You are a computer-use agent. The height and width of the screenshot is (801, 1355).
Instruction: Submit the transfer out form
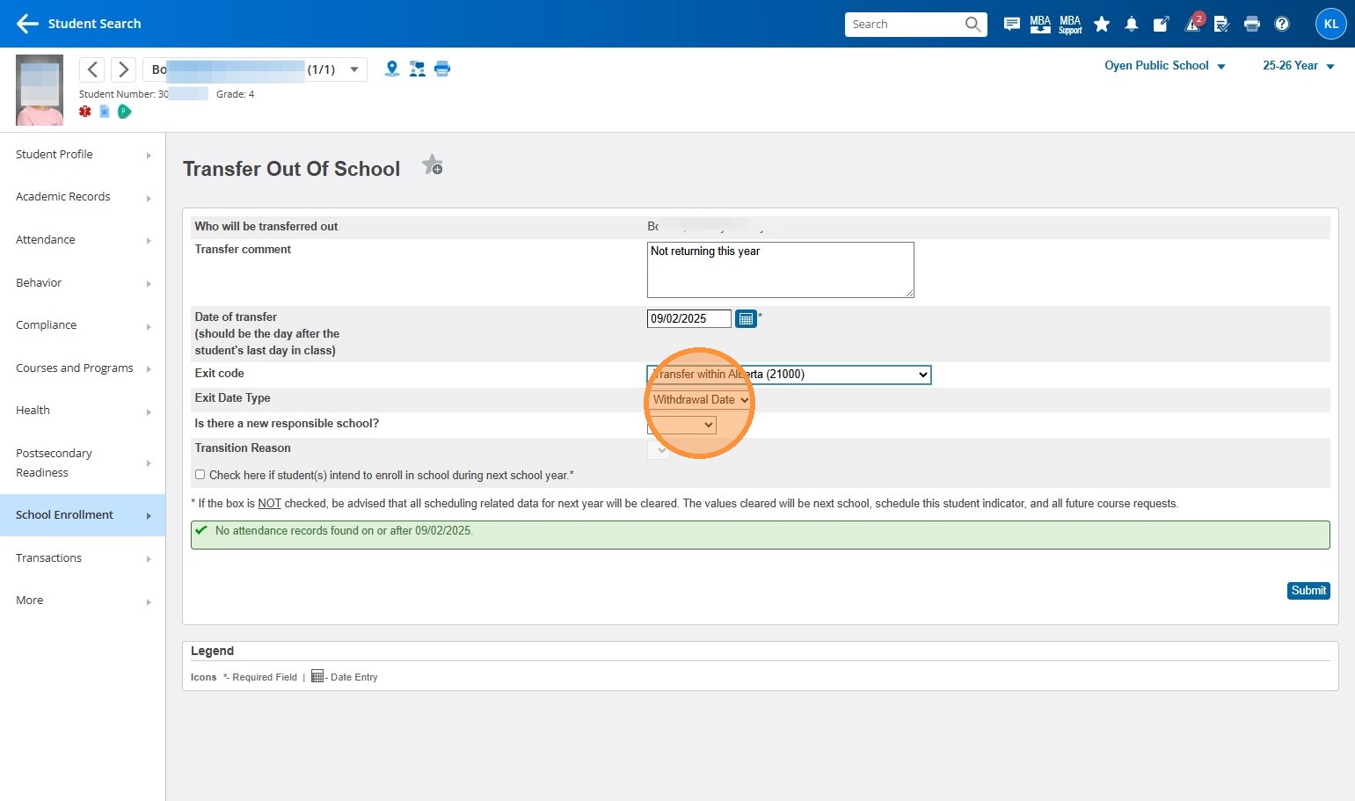1308,591
